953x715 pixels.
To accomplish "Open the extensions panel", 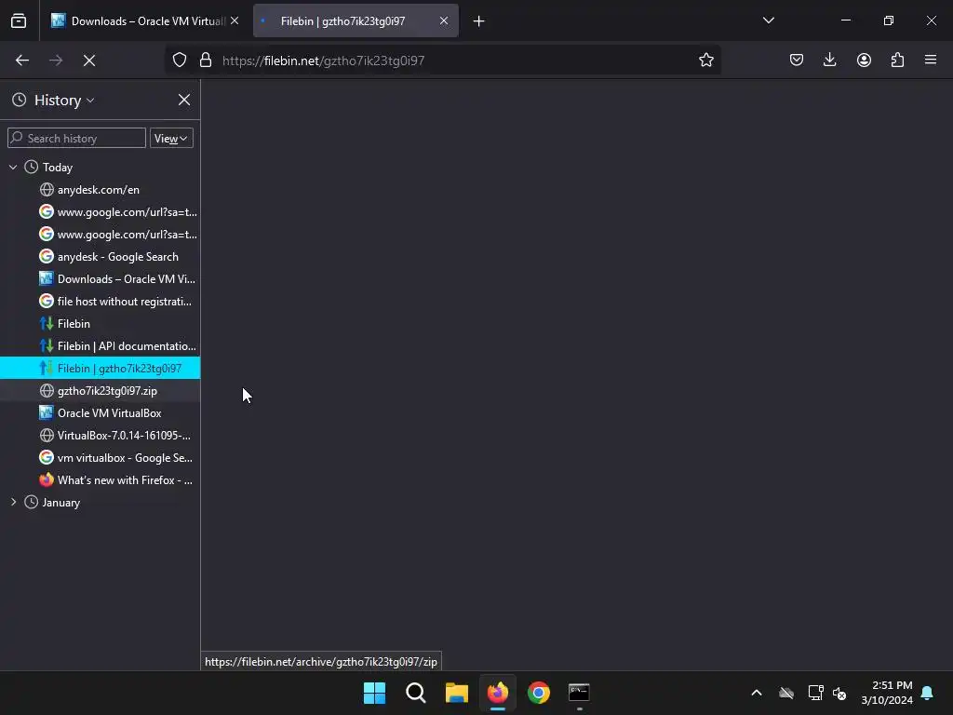I will pyautogui.click(x=897, y=60).
